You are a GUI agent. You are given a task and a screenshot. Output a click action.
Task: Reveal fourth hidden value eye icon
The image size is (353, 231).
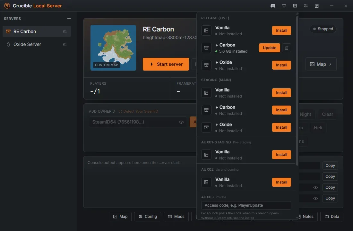coord(315,198)
